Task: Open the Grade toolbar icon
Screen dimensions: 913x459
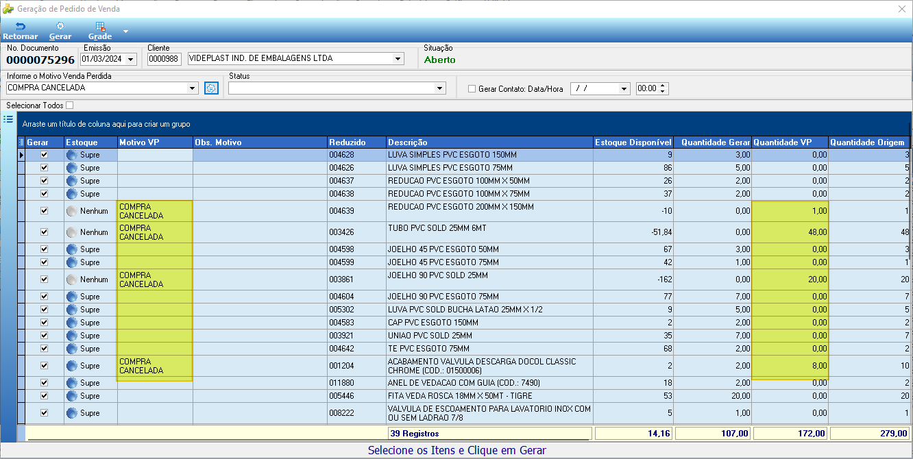Action: pyautogui.click(x=100, y=27)
